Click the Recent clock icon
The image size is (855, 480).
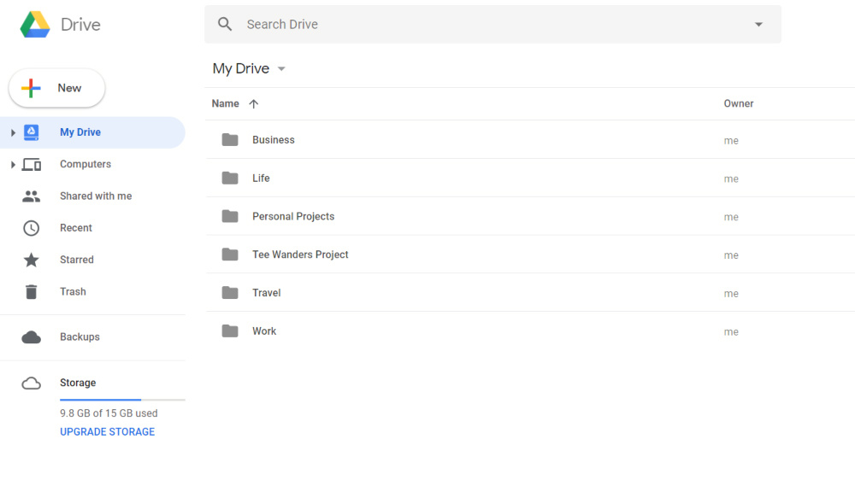pyautogui.click(x=32, y=228)
